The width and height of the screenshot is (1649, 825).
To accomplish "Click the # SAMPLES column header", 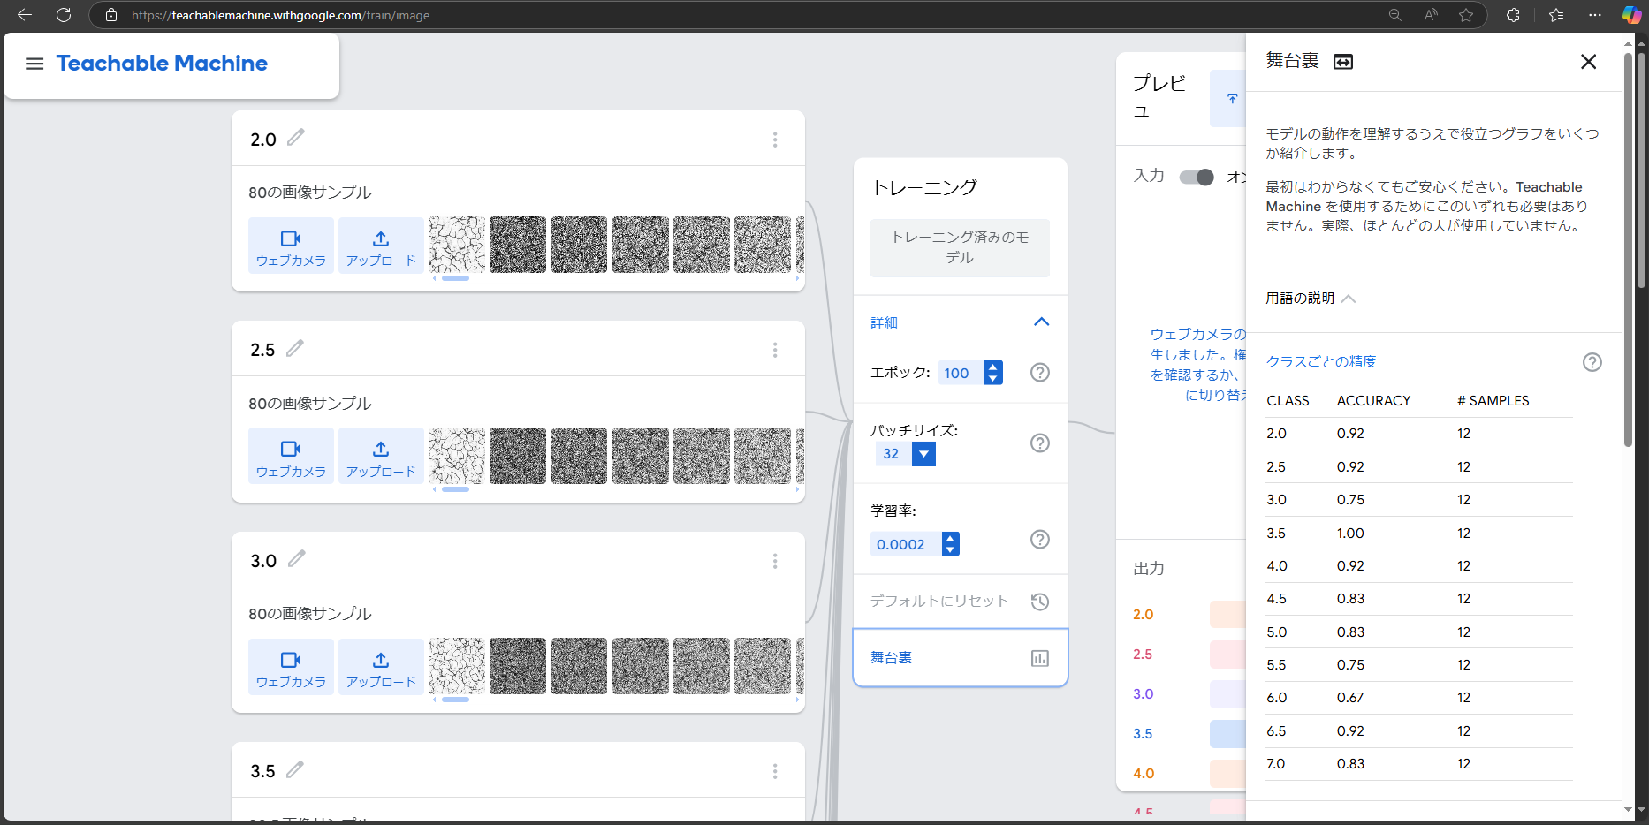I will tap(1493, 401).
